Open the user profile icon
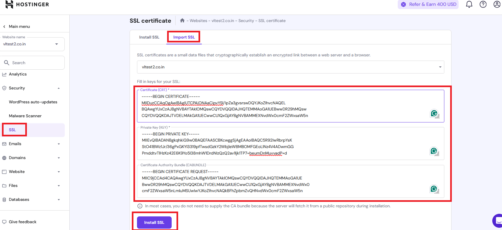This screenshot has width=502, height=230. tap(497, 5)
